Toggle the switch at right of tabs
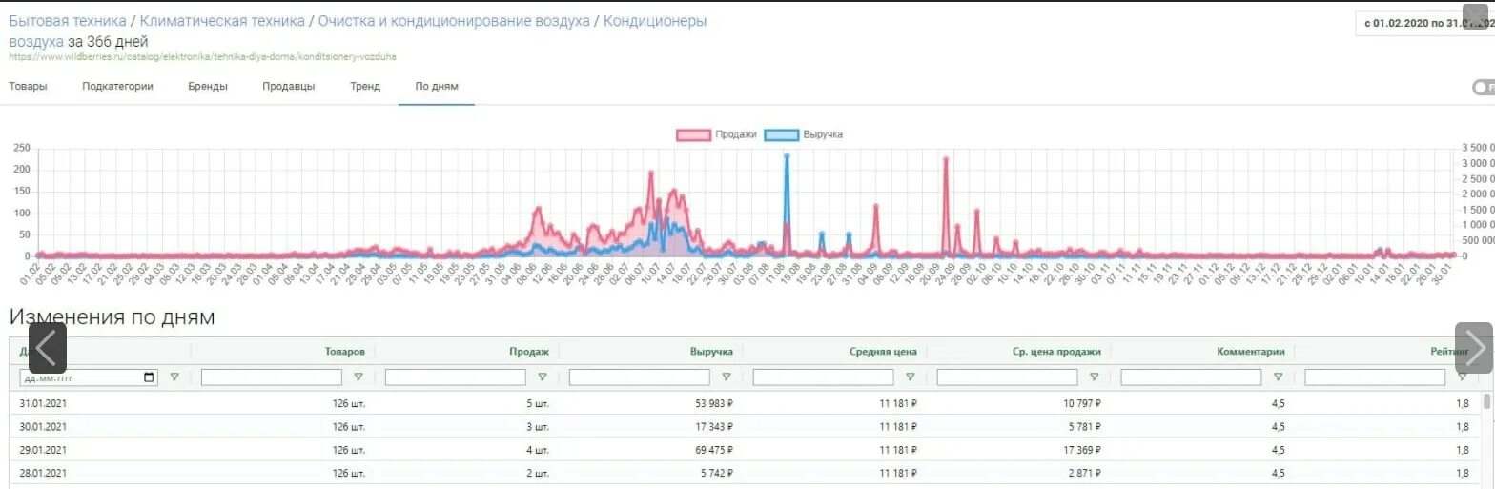Viewport: 1495px width, 489px height. 1484,88
